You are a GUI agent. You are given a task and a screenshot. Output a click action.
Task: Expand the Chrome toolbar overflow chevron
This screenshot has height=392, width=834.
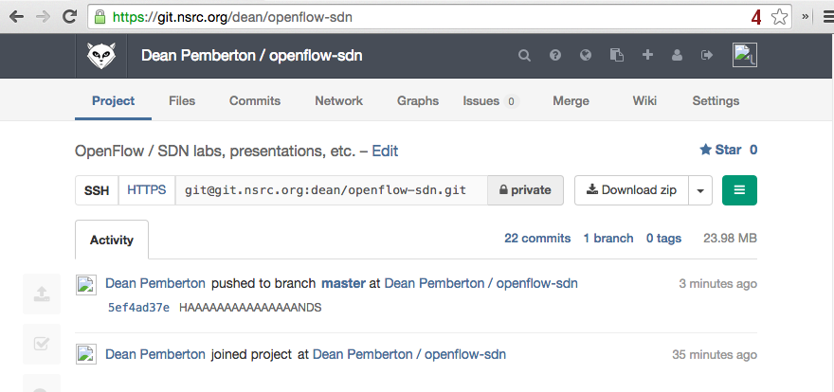tap(806, 17)
